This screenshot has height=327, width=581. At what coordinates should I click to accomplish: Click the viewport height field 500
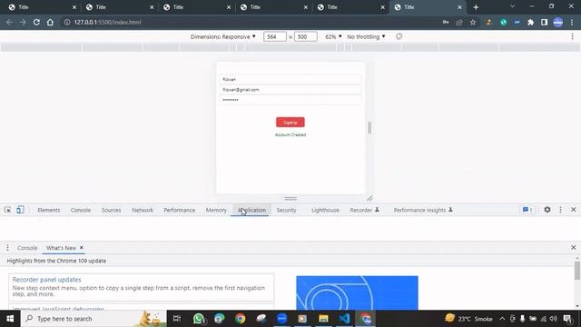306,36
